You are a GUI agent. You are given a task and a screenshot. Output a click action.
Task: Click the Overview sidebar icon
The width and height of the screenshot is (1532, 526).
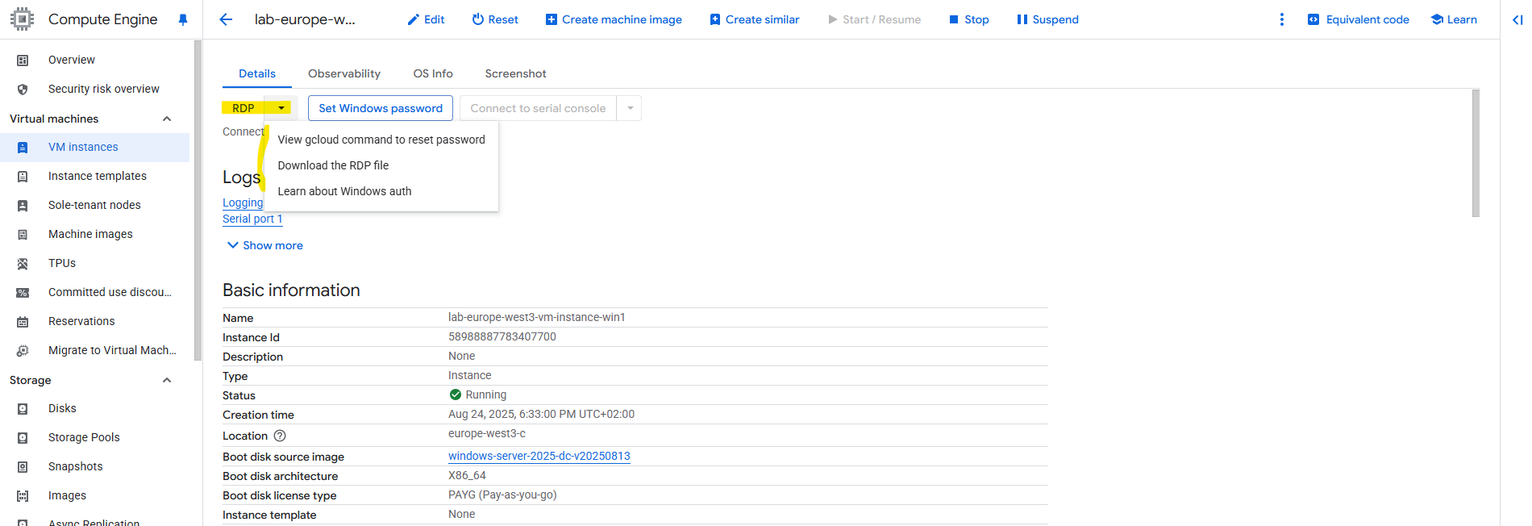tap(23, 60)
